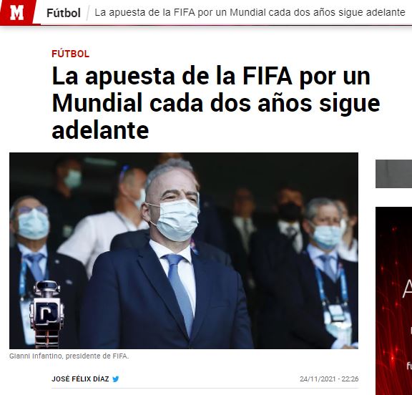Click the main headline about FIFA Mundial
This screenshot has height=395, width=412.
216,103
